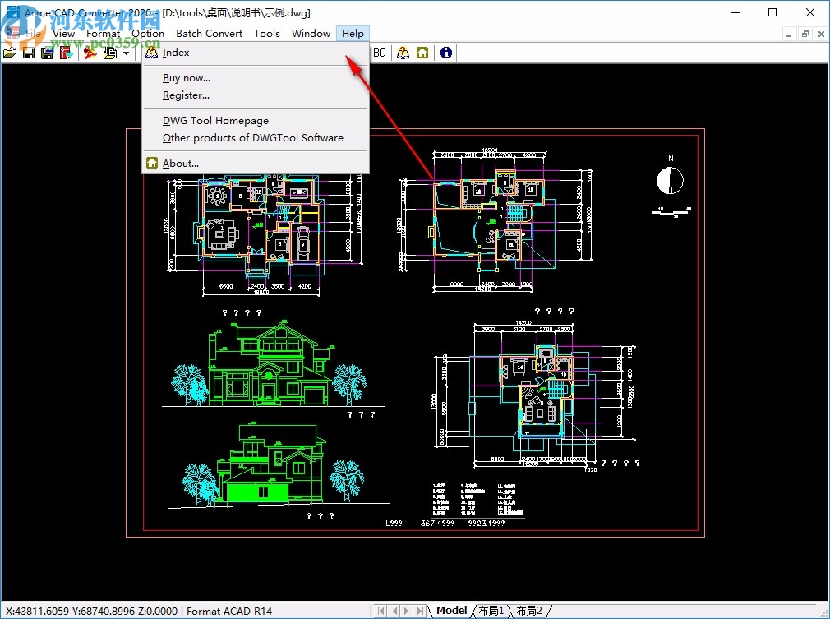Click the Open file toolbar icon
830x619 pixels.
click(10, 53)
